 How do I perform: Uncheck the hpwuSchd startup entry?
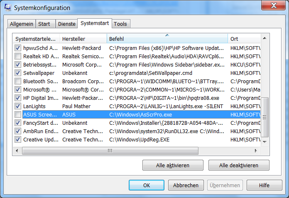point(18,48)
